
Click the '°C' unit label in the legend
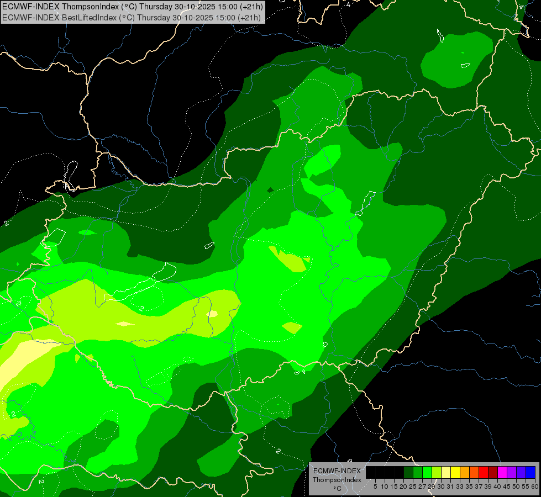click(337, 489)
